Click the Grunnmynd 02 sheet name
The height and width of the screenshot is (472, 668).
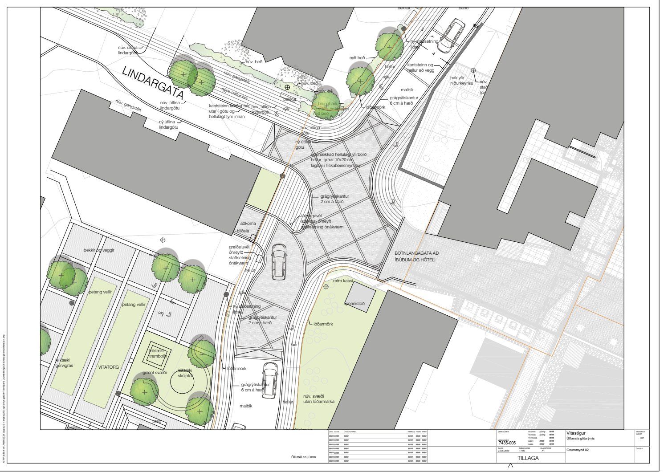click(x=578, y=450)
